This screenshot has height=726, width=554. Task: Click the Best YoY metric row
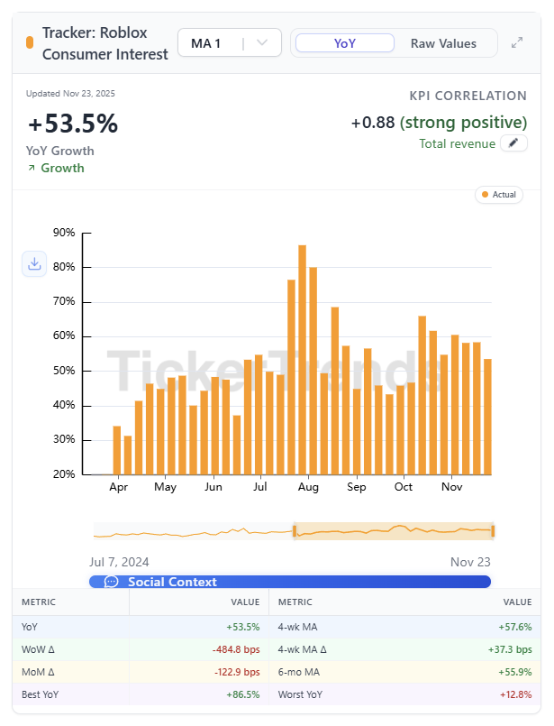coord(140,694)
